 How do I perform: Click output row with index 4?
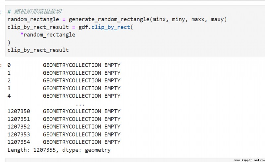tap(64, 96)
